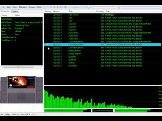Sort playlist by the Artist column header
162x121 pixels.
[108, 11]
